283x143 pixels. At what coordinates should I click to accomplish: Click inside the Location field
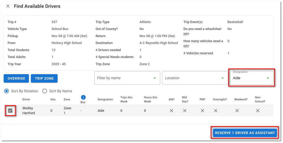(x=195, y=78)
